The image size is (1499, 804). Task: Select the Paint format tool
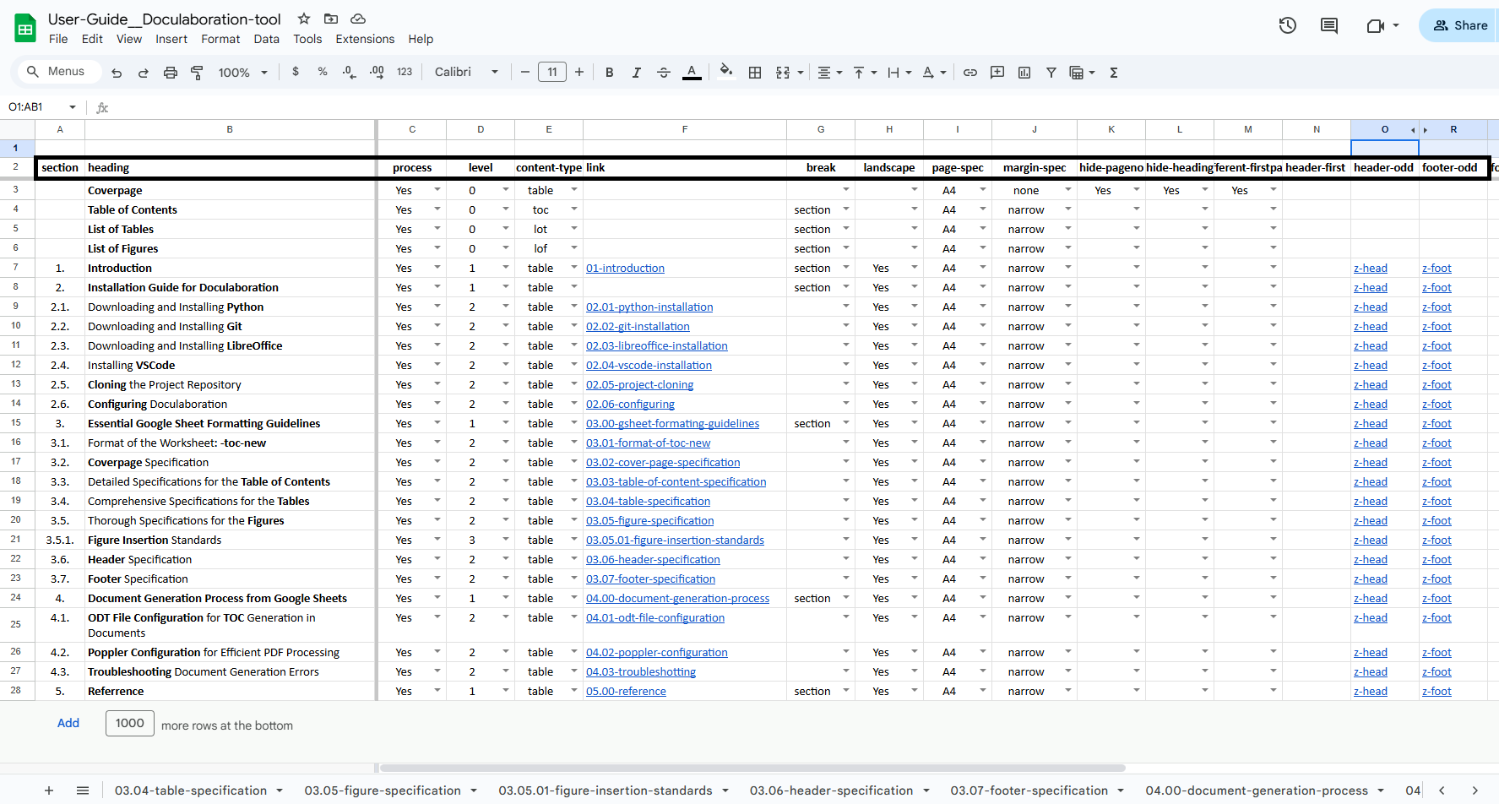(197, 73)
